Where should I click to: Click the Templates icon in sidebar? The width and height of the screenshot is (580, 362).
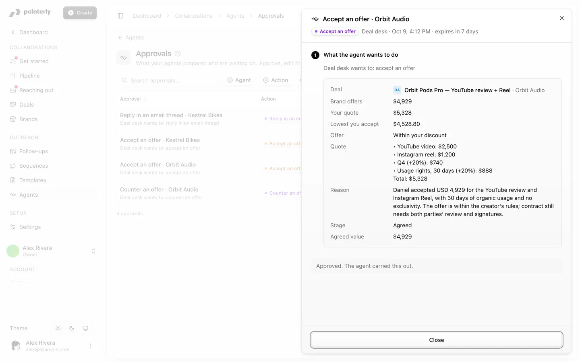click(13, 180)
